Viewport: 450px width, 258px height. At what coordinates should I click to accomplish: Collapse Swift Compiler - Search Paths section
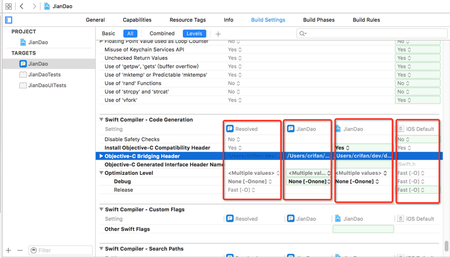click(x=101, y=248)
